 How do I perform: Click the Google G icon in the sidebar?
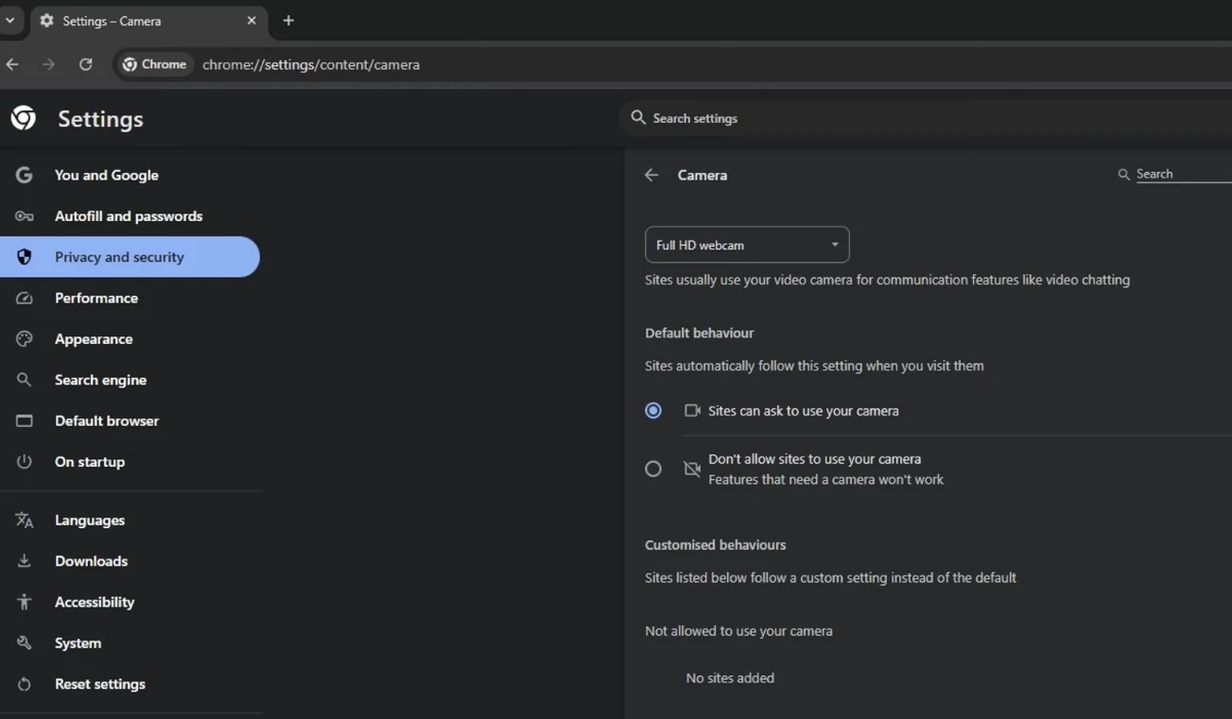click(x=24, y=175)
